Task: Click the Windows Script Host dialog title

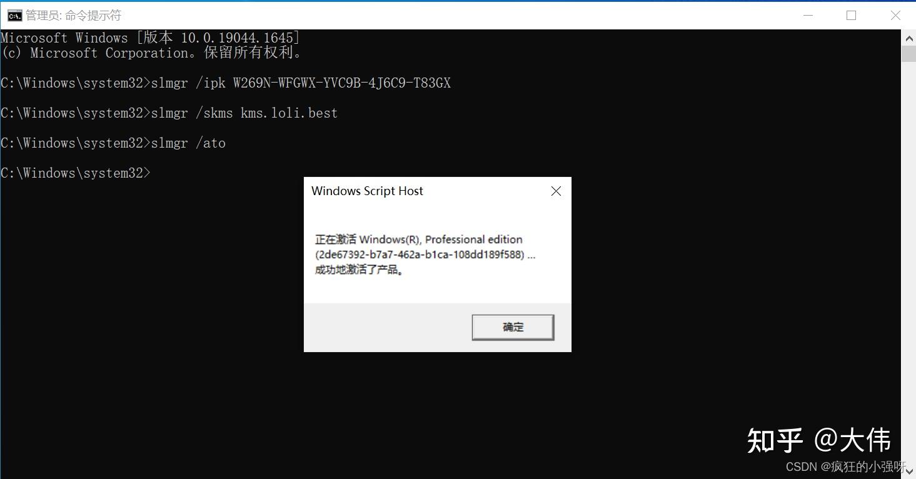Action: click(x=367, y=191)
